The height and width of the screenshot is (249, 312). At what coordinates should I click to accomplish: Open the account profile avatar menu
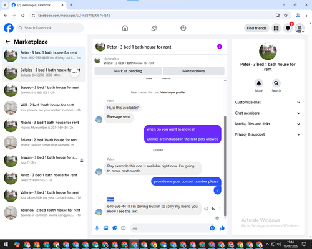[300, 28]
